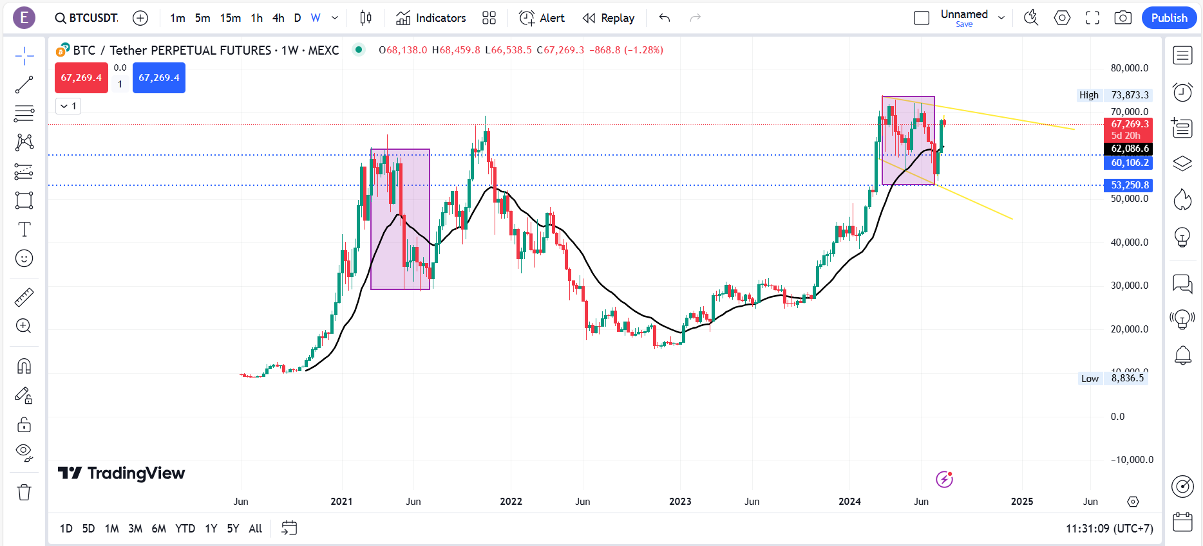The width and height of the screenshot is (1203, 546).
Task: Remove objects with the trash icon
Action: click(x=24, y=493)
